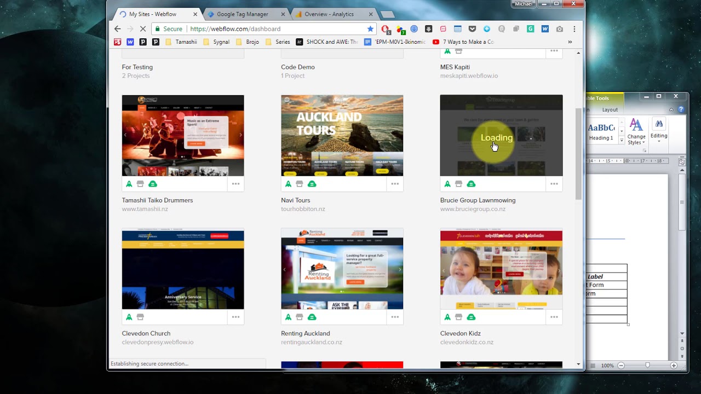The width and height of the screenshot is (701, 394).
Task: Click the Word zoom out minus button
Action: (x=621, y=366)
